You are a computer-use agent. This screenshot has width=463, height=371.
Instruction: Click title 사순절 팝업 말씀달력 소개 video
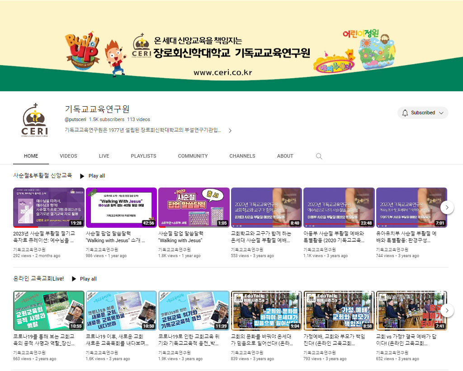[115, 237]
